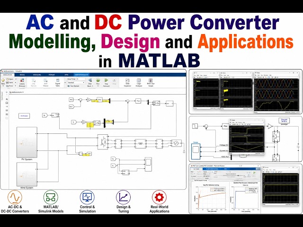Select the PV System subsystem block
The width and height of the screenshot is (303, 227).
[27, 142]
